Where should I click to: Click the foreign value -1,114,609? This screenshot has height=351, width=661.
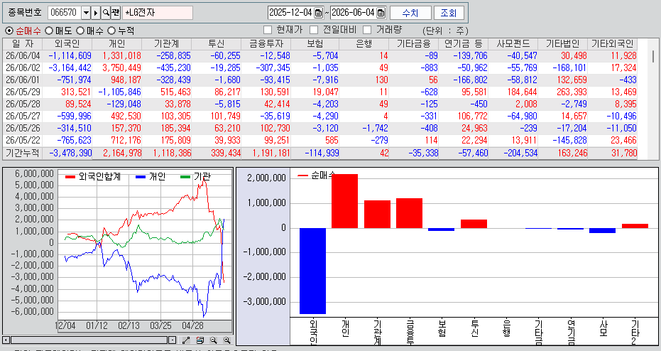pos(70,55)
